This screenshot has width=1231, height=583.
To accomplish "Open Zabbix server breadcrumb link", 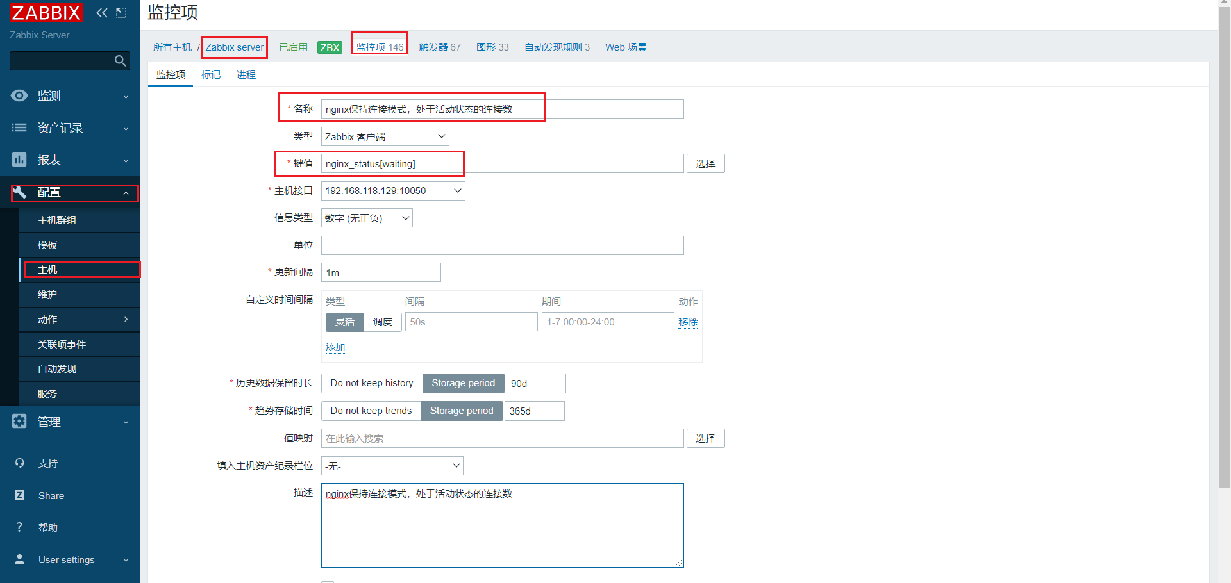I will [235, 47].
